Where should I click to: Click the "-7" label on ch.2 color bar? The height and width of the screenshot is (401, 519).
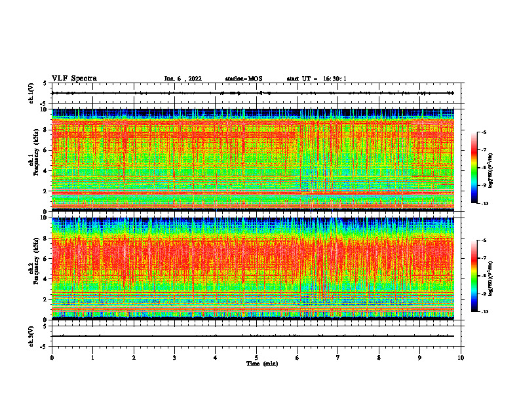[x=484, y=258]
